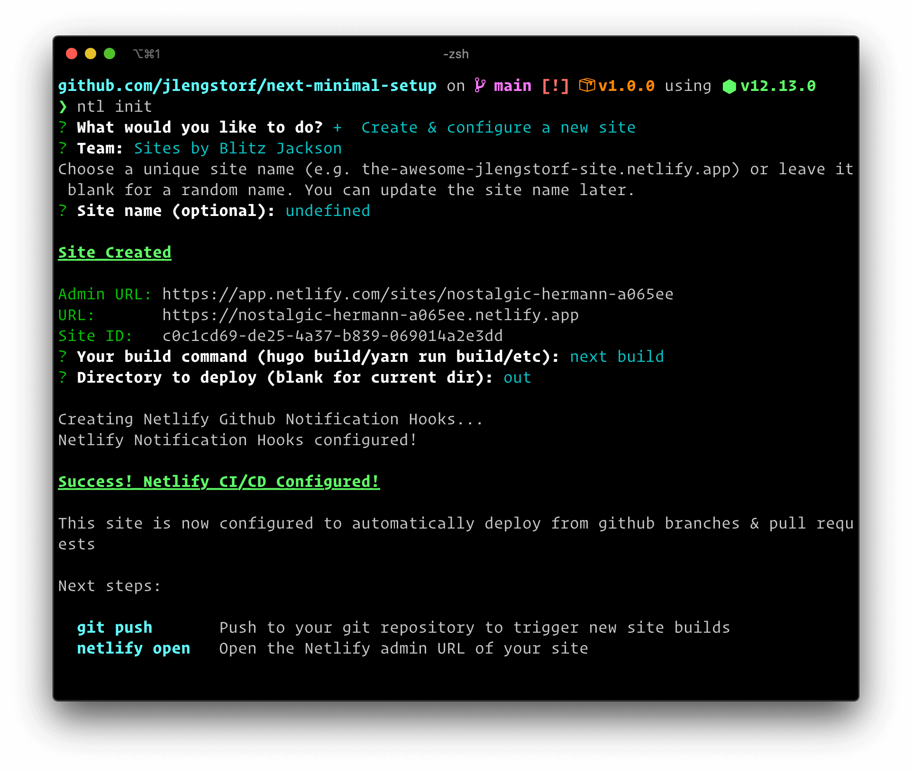Select the next build command answer

617,356
